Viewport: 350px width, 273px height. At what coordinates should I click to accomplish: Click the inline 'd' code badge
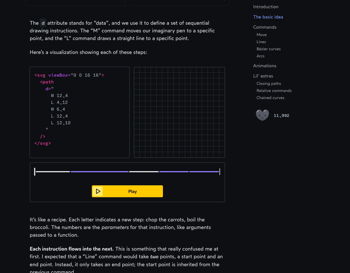[43, 23]
